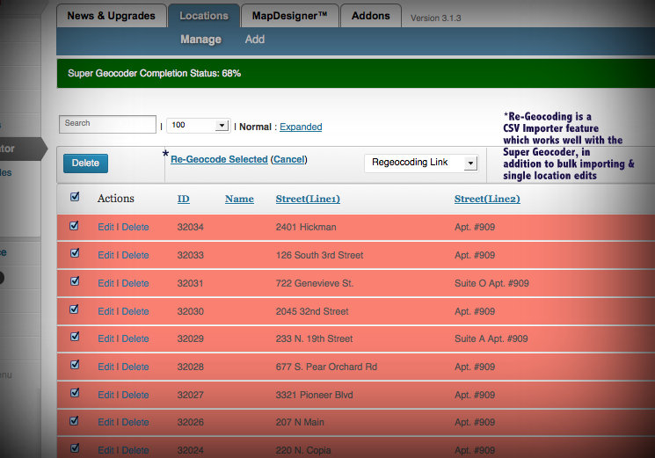Open the Addons tab
Screen dimensions: 655x458
tap(370, 16)
